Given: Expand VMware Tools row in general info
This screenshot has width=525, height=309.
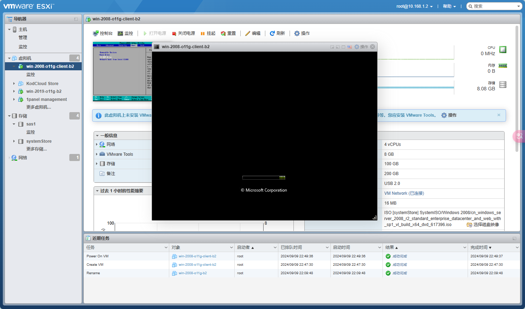Looking at the screenshot, I should pyautogui.click(x=97, y=154).
